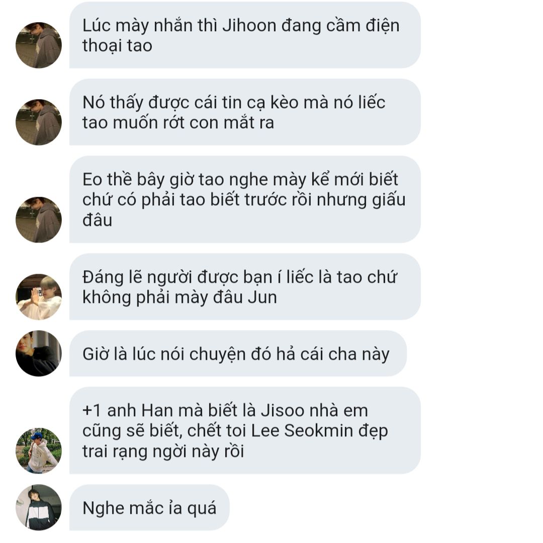Select message about 'tin cạ kèo'

pyautogui.click(x=245, y=112)
